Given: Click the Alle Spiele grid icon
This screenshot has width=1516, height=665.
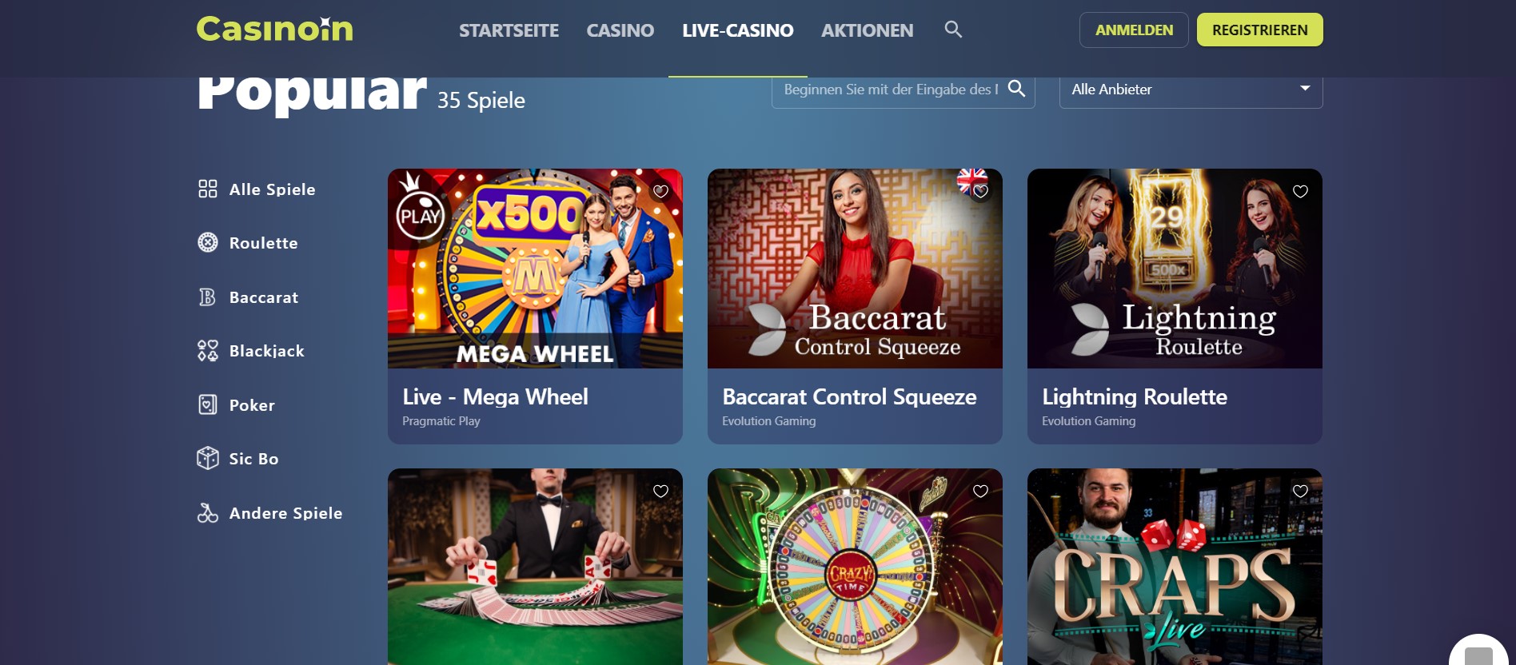Looking at the screenshot, I should coord(208,189).
